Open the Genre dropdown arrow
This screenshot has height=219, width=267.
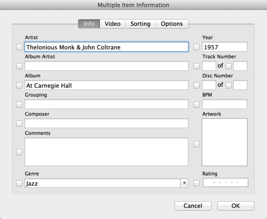point(184,183)
